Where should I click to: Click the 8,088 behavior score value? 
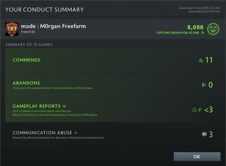[195, 27]
